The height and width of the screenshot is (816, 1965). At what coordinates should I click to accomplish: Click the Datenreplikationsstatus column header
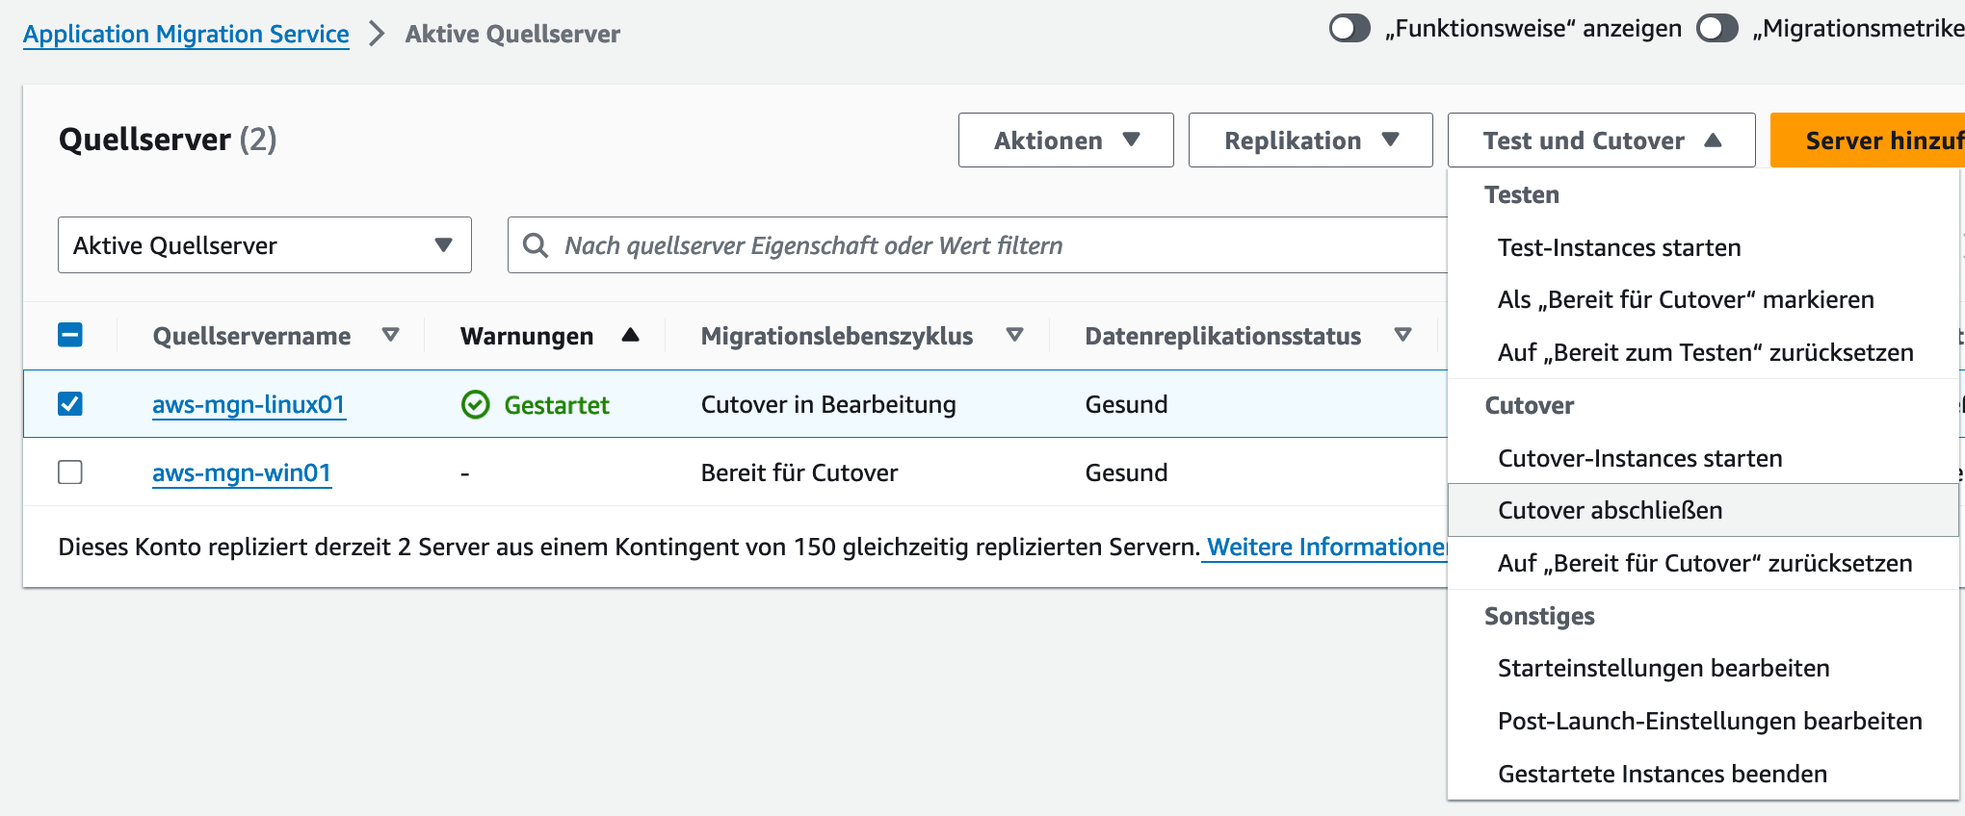[x=1223, y=336]
